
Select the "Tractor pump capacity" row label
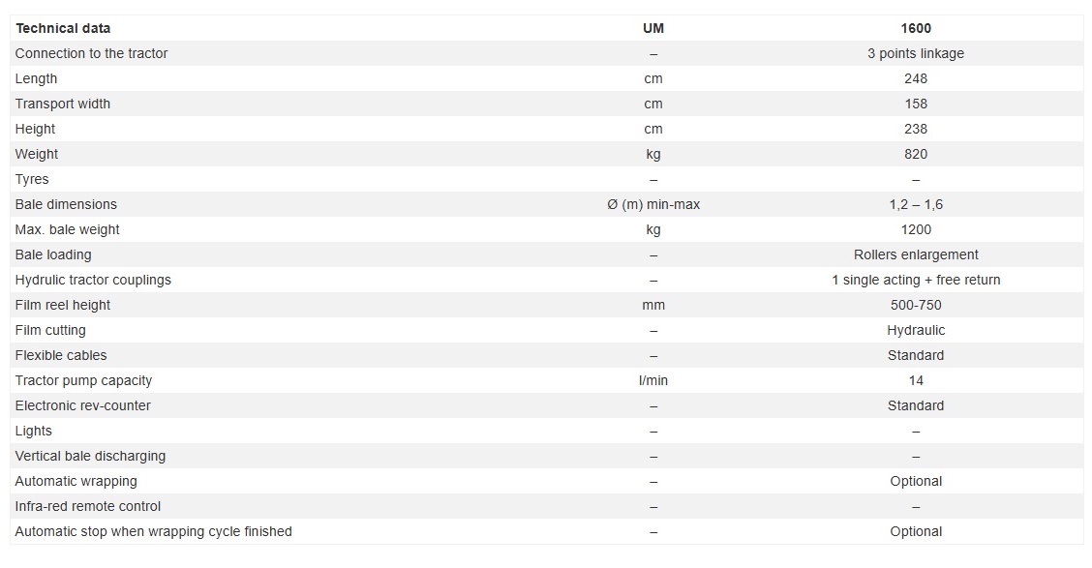click(83, 380)
